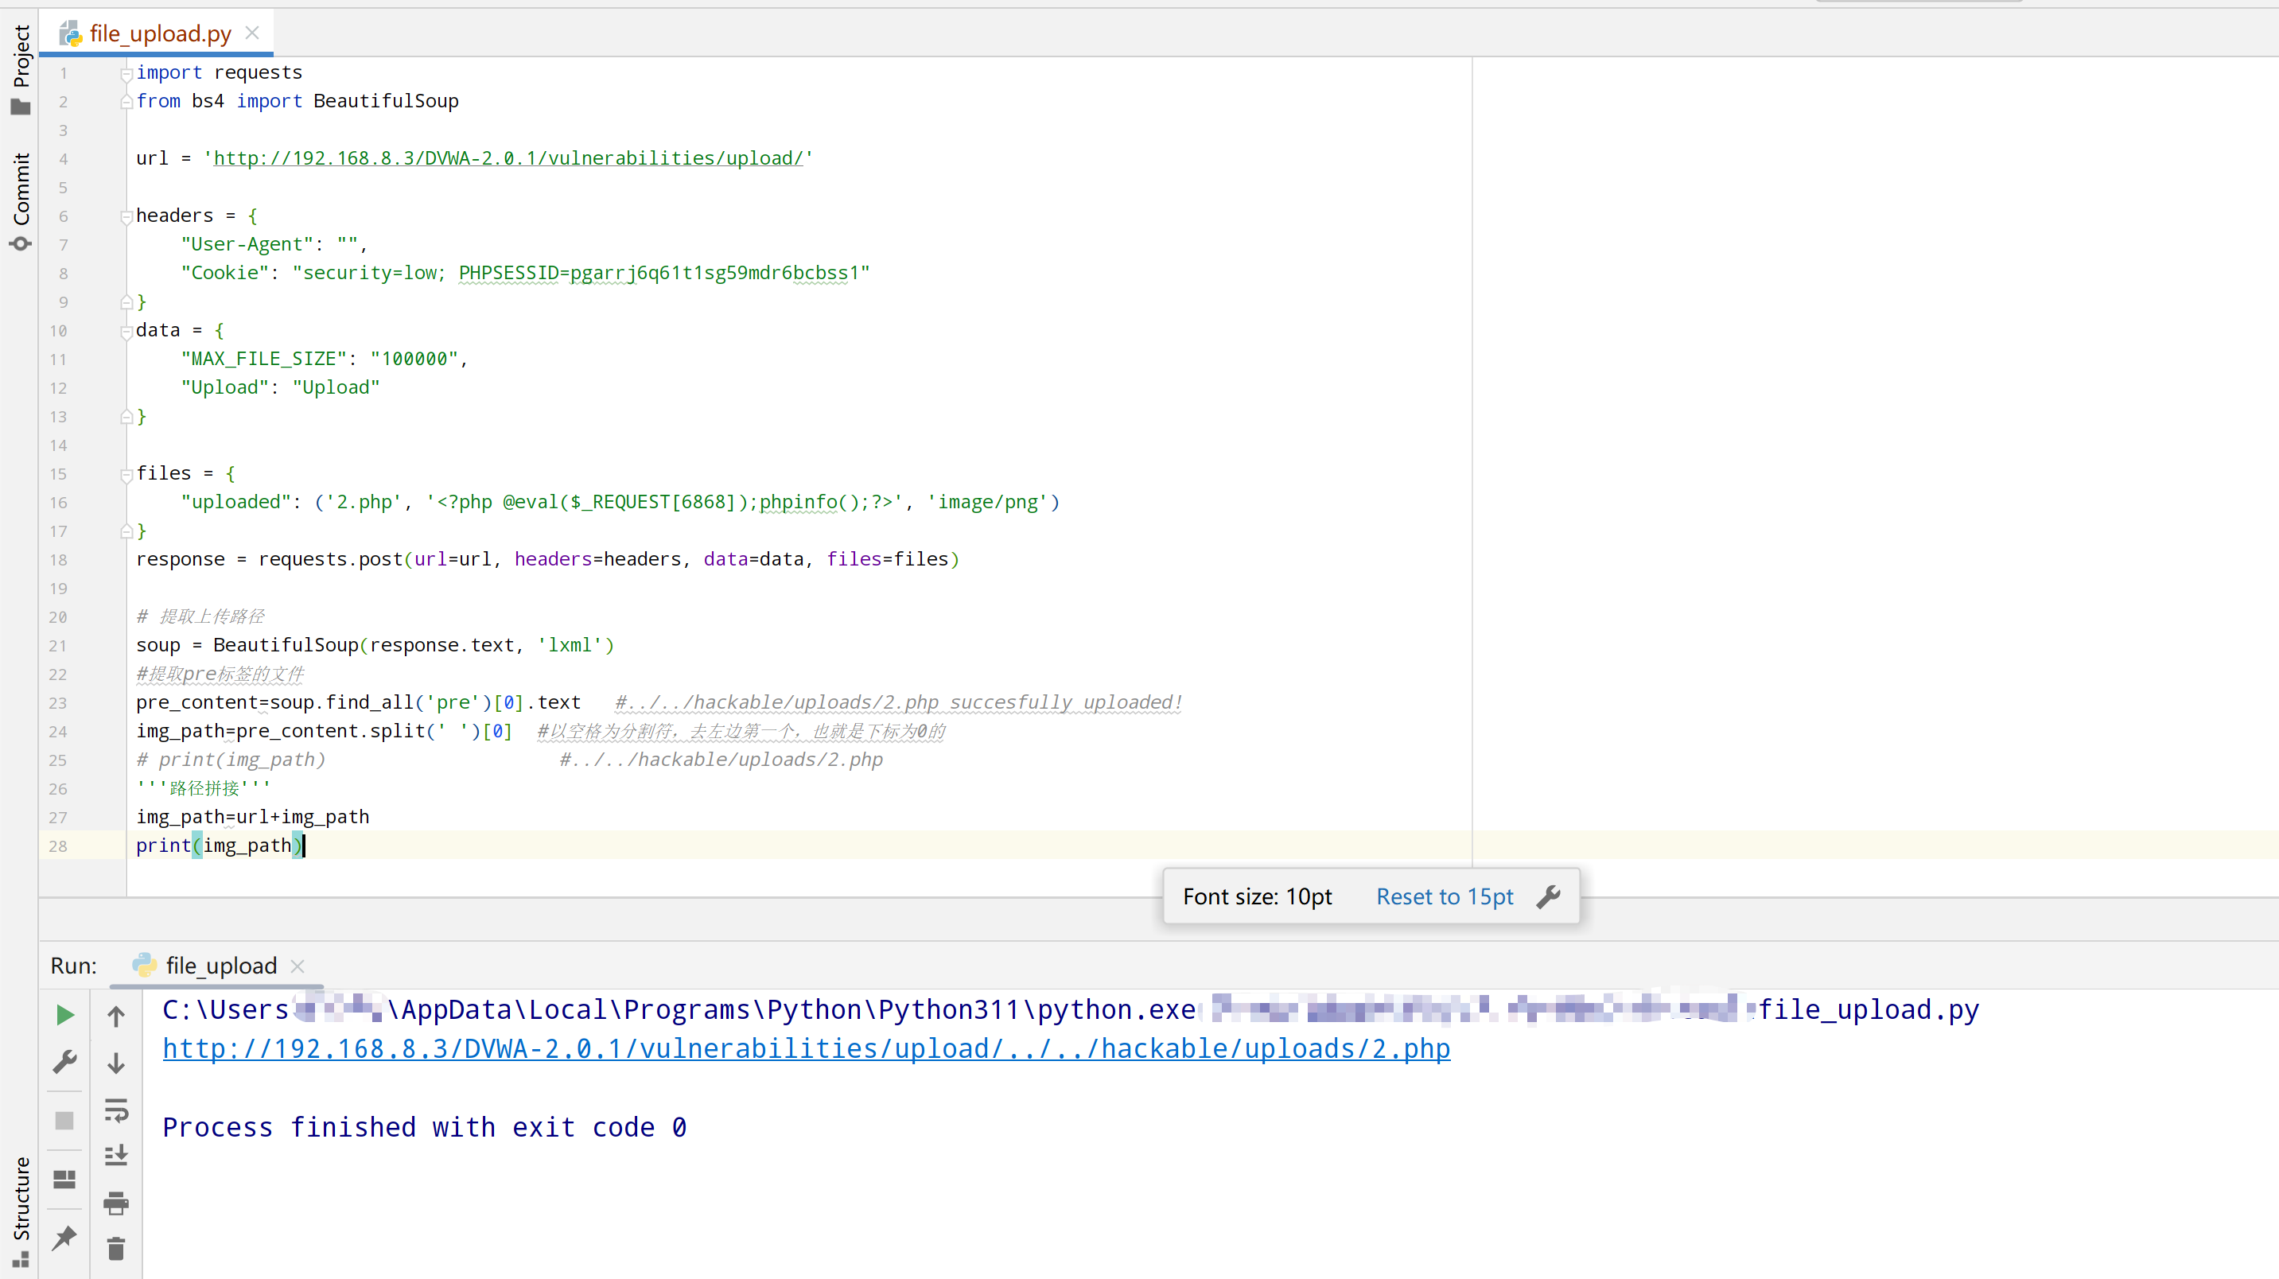Viewport: 2279px width, 1279px height.
Task: Click the print output icon
Action: 116,1203
